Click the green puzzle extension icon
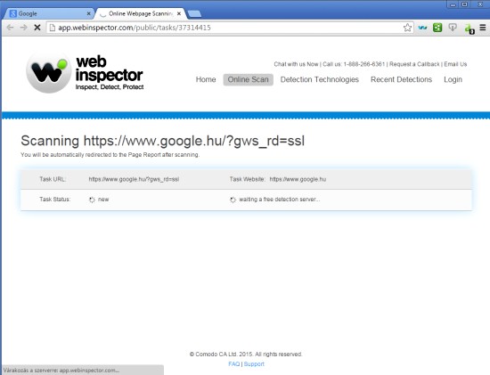Screen dimensions: 490x375 (x=437, y=28)
